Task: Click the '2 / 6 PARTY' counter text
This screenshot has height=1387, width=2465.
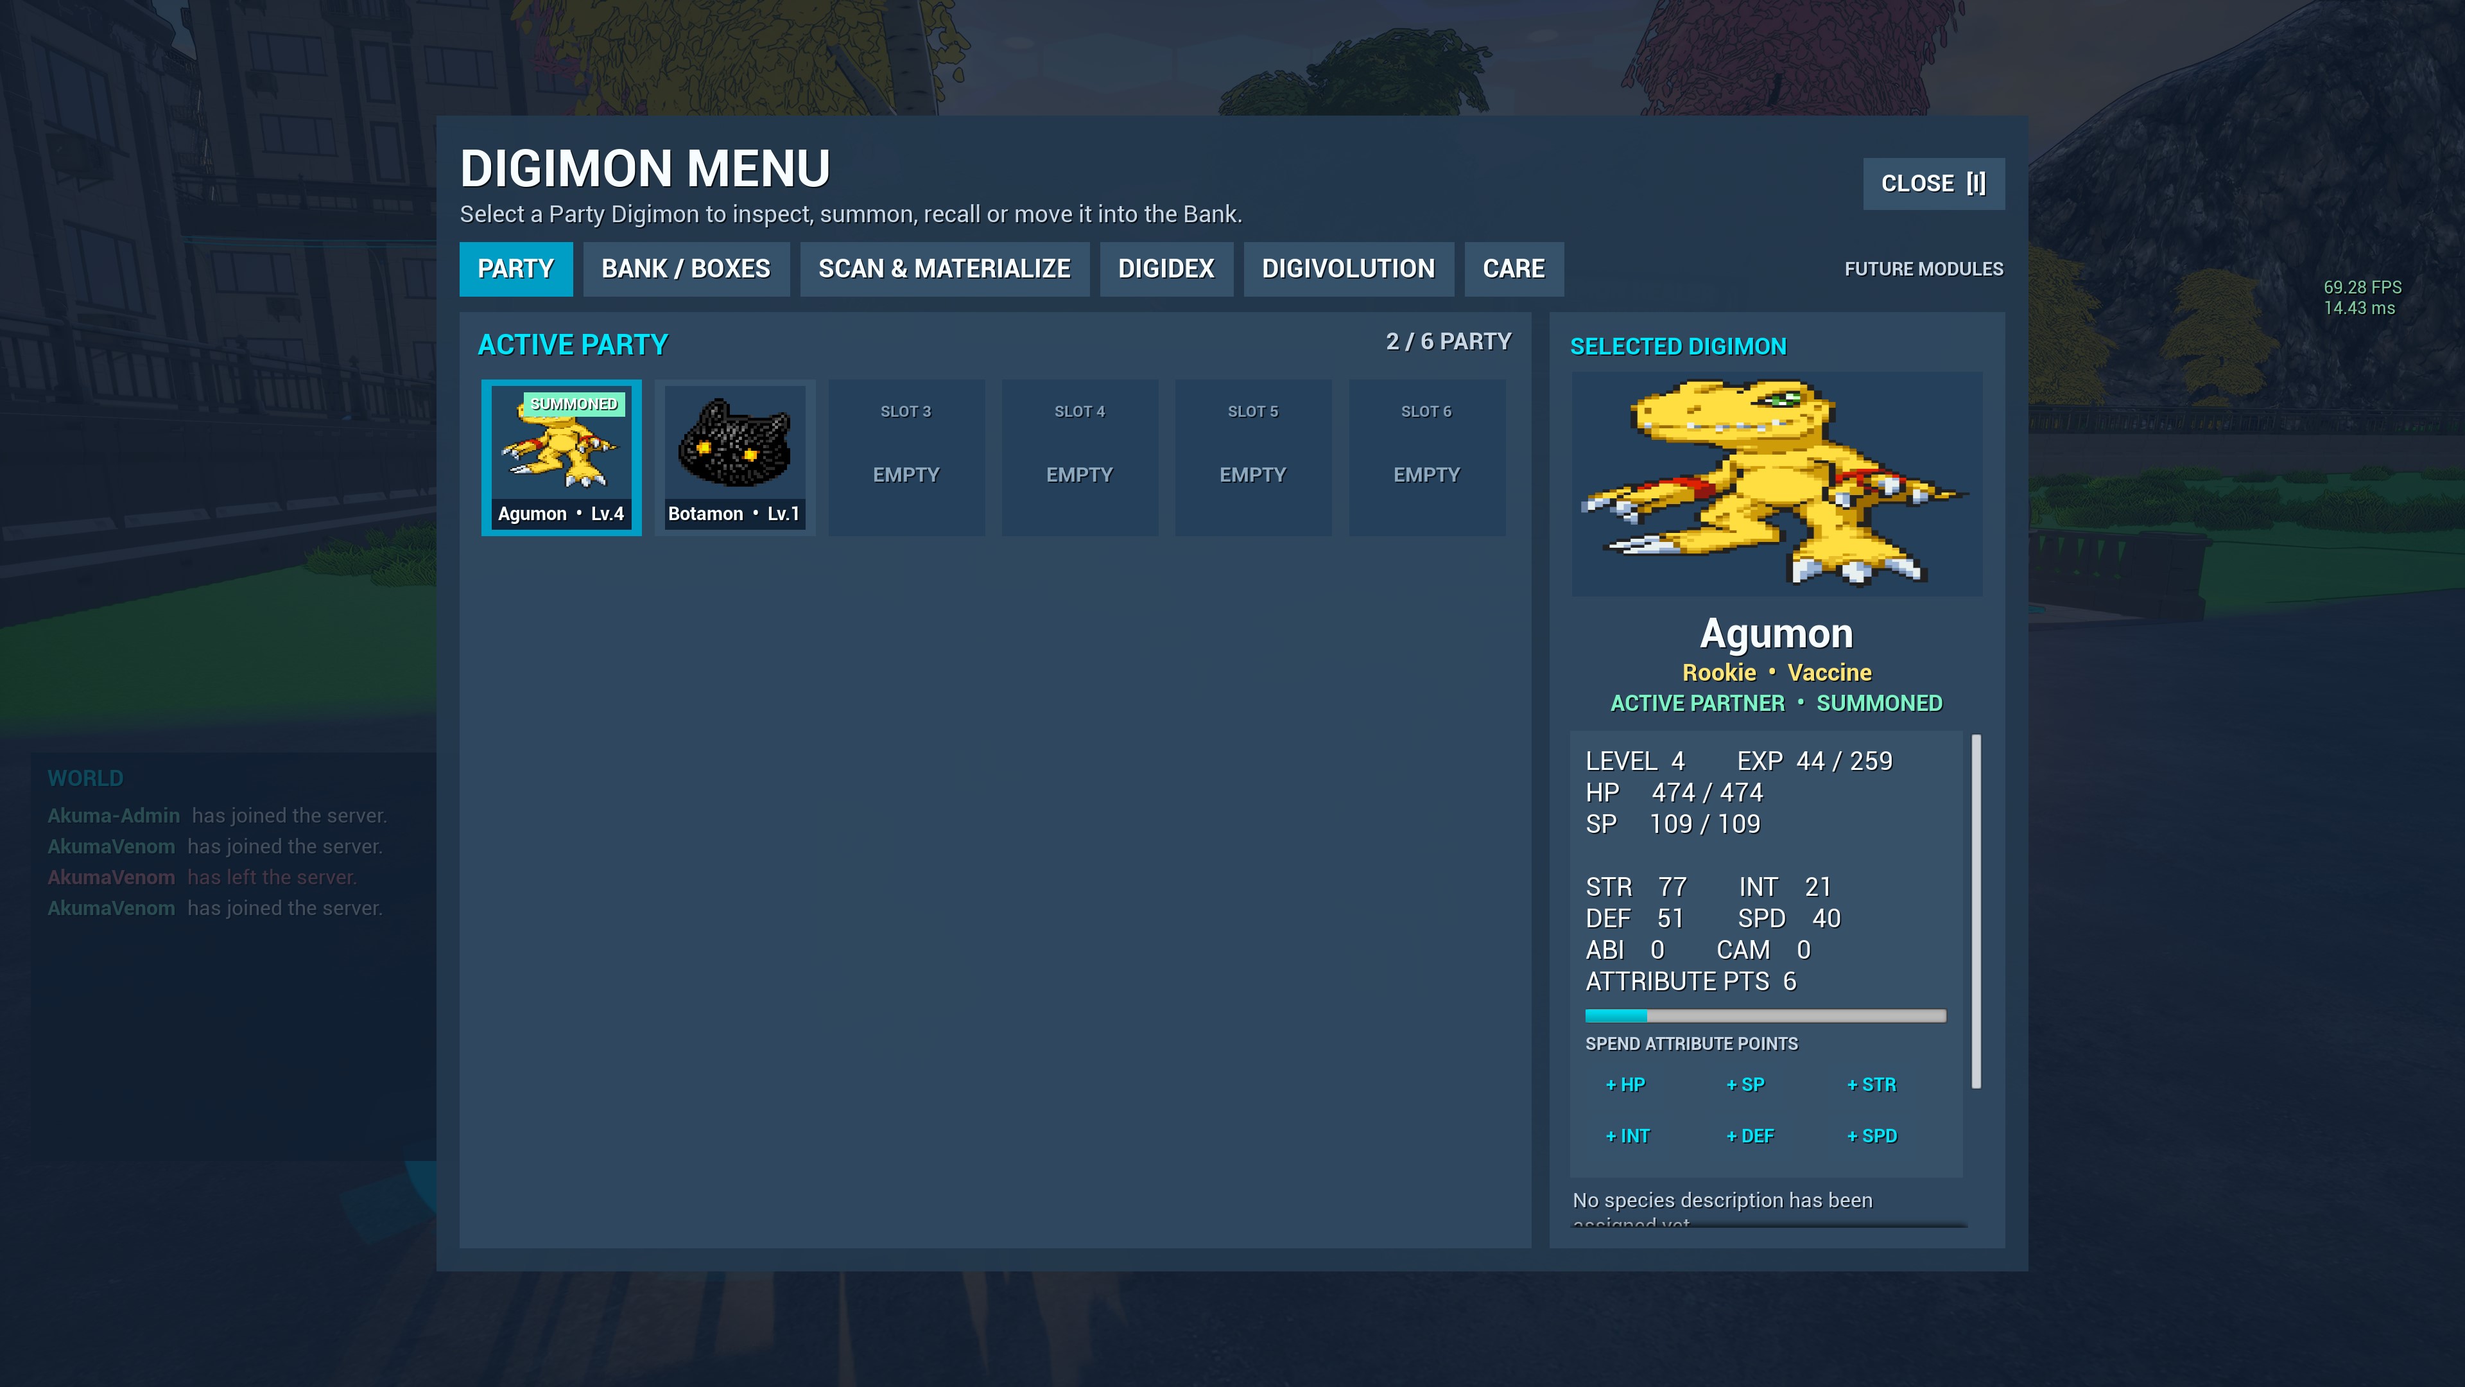Action: pos(1449,342)
